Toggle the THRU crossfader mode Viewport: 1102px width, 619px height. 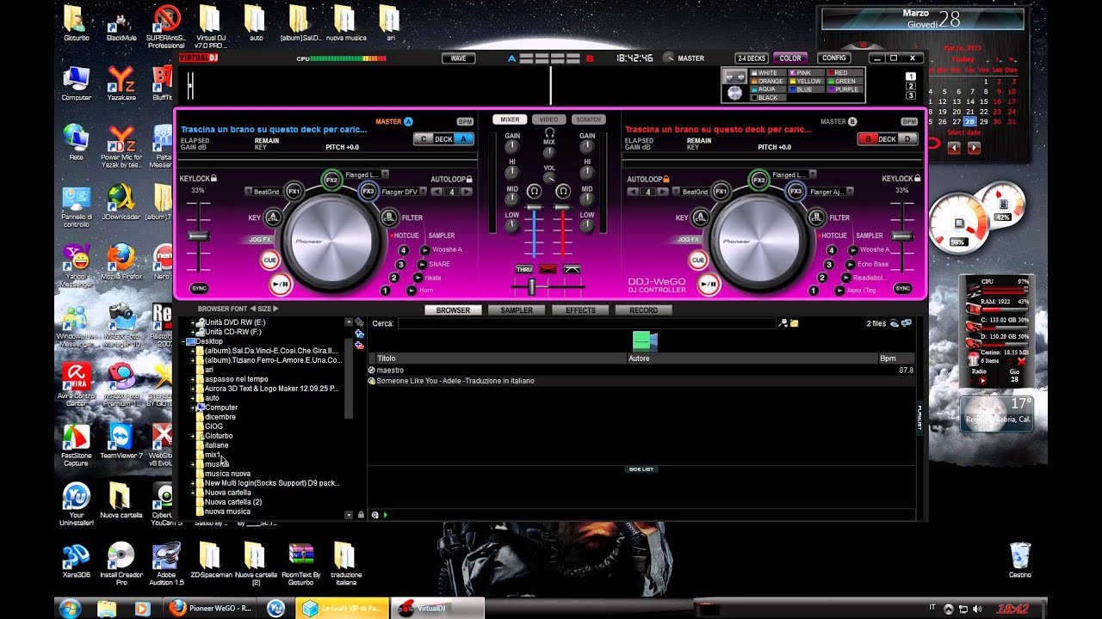pyautogui.click(x=524, y=269)
